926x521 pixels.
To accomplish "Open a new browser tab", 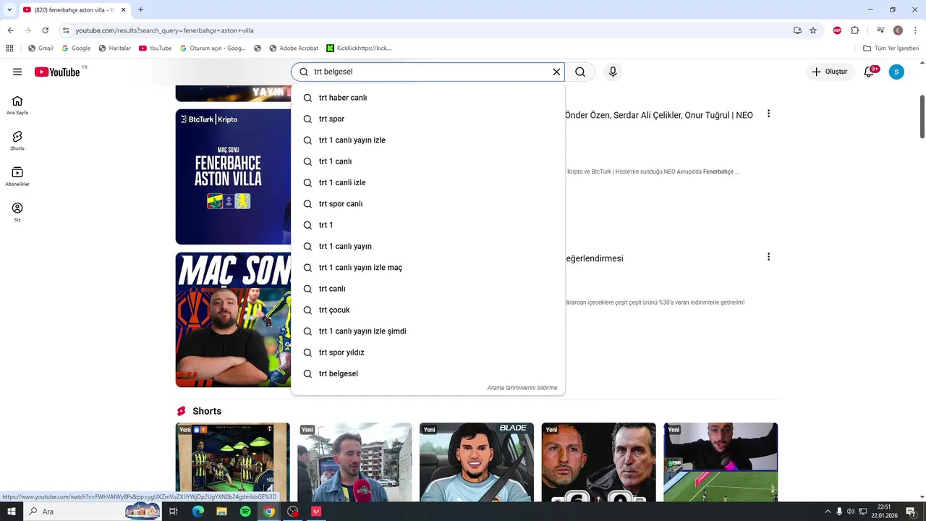I will [x=140, y=10].
